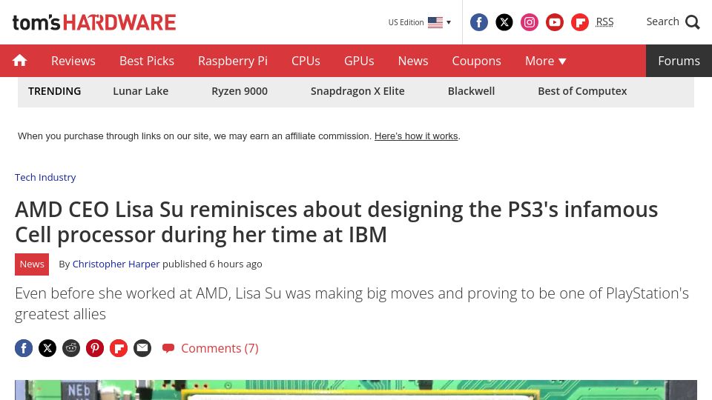Image resolution: width=712 pixels, height=400 pixels.
Task: Open the News nav item
Action: pos(413,61)
